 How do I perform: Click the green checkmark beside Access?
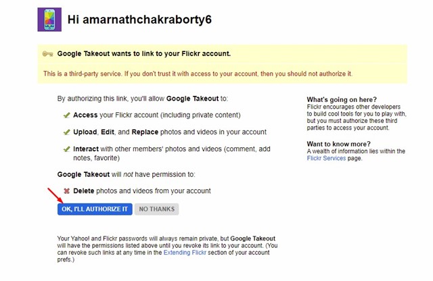pos(66,116)
